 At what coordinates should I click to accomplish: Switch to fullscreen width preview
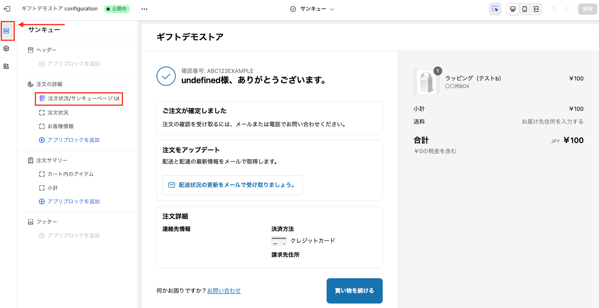536,9
